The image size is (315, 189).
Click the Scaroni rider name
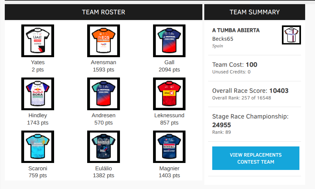[x=38, y=168]
